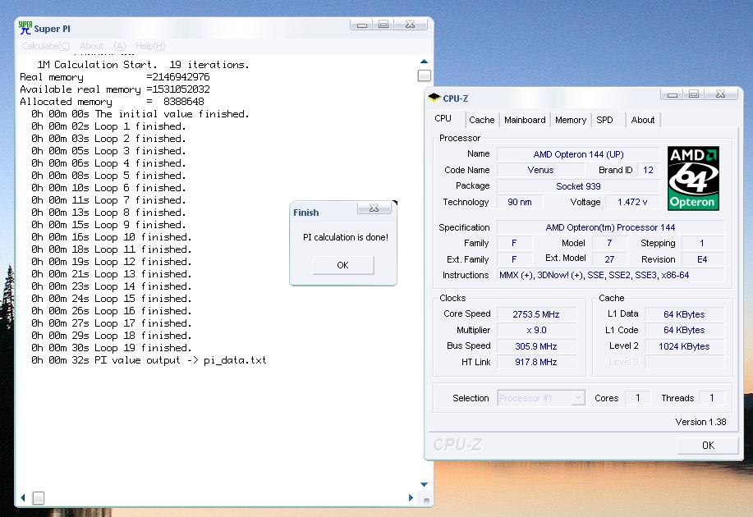The height and width of the screenshot is (517, 753).
Task: Click the Instructions field listing MMX, SSE
Action: coord(610,275)
